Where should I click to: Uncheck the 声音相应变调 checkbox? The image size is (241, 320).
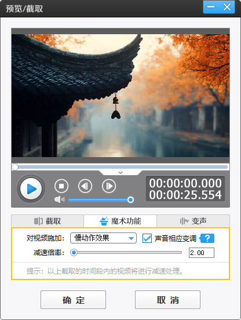pos(147,238)
